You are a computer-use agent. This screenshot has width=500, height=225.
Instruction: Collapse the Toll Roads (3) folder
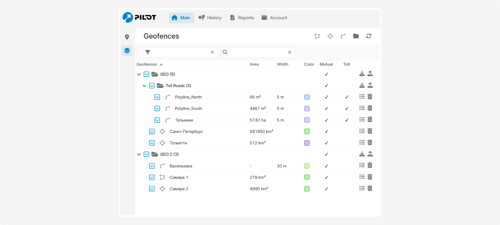[x=144, y=86]
